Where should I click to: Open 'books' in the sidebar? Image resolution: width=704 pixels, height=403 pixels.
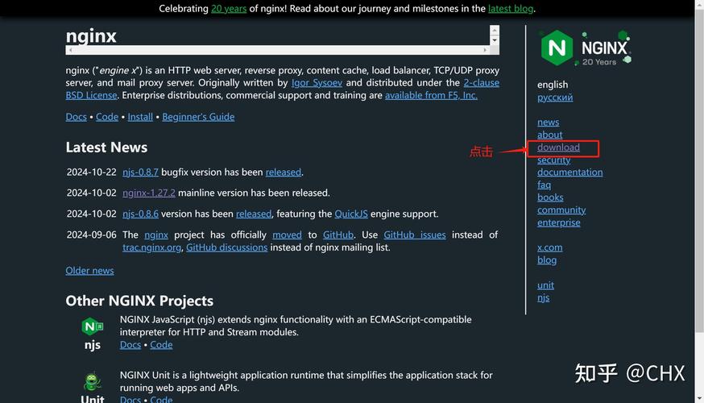coord(550,197)
